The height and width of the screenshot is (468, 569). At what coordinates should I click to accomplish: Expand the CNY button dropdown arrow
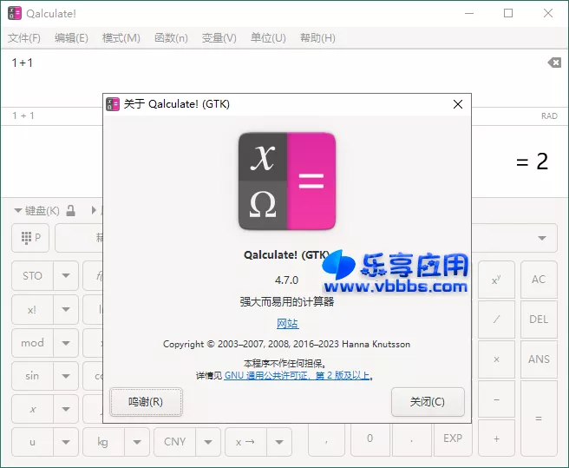tap(208, 442)
